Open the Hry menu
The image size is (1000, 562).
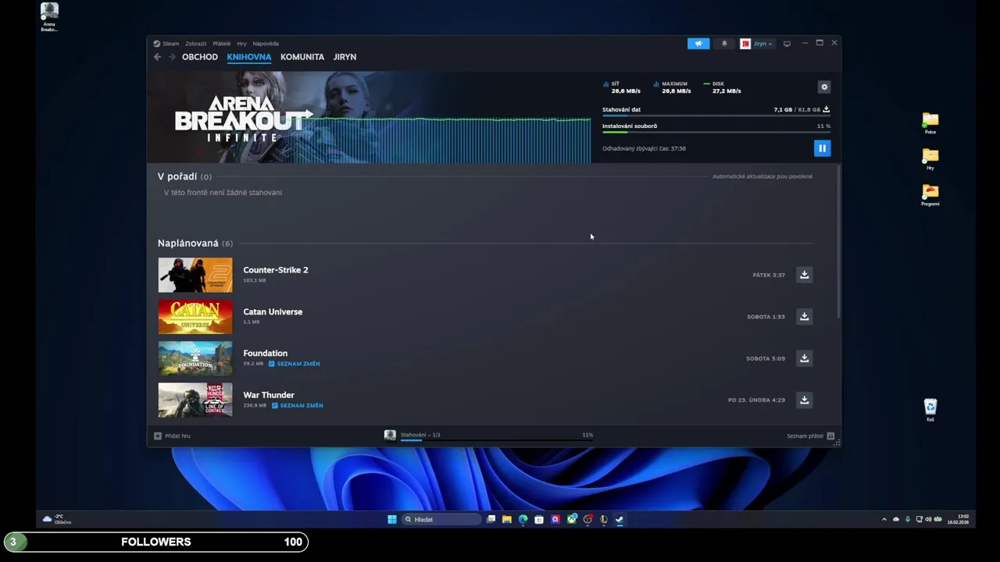(241, 44)
